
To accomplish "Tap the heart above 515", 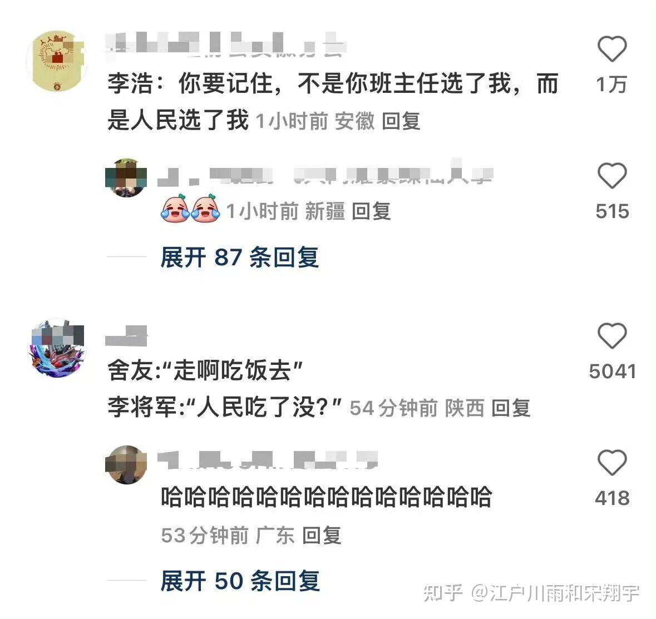I will 611,176.
